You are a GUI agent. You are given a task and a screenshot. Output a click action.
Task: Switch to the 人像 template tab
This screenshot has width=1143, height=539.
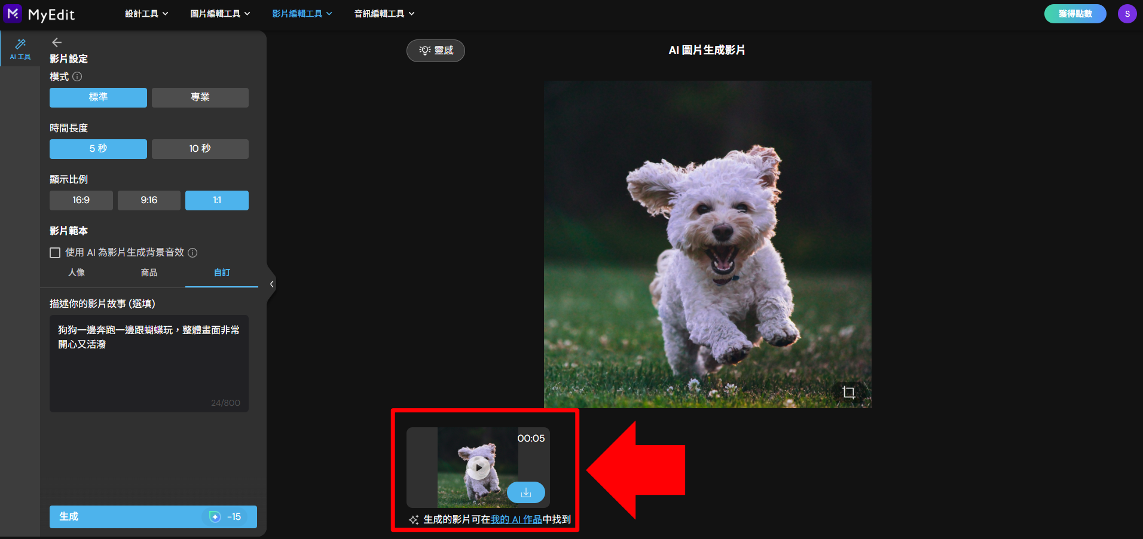click(x=77, y=272)
